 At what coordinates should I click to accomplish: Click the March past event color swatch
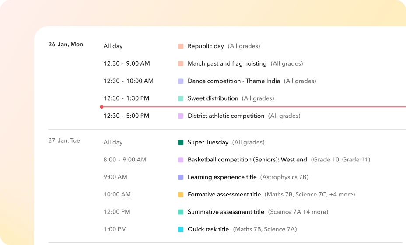181,64
